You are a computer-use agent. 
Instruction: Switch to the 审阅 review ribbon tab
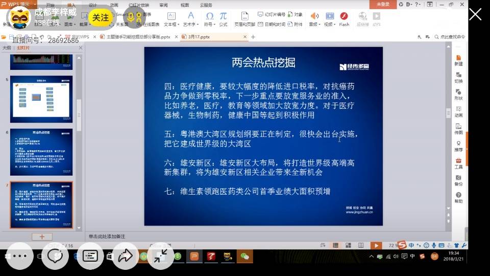163,5
